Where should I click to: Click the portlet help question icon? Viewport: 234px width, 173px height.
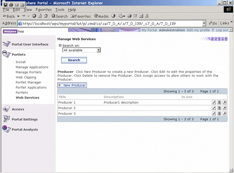[x=219, y=39]
